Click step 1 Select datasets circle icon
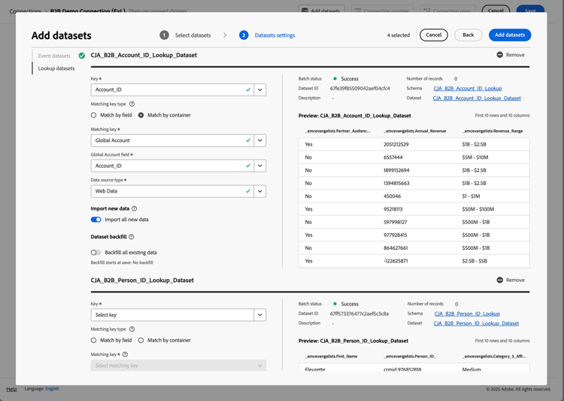The height and width of the screenshot is (401, 564). pos(164,35)
